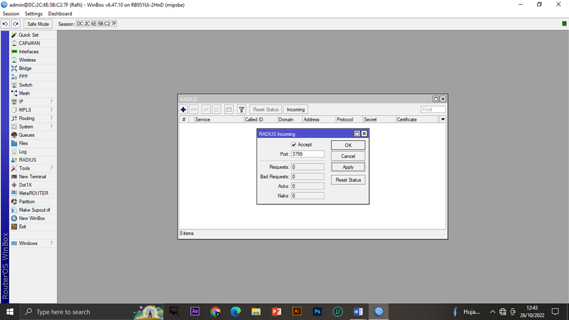Click Exit in sidebar
The height and width of the screenshot is (320, 569).
[33, 227]
